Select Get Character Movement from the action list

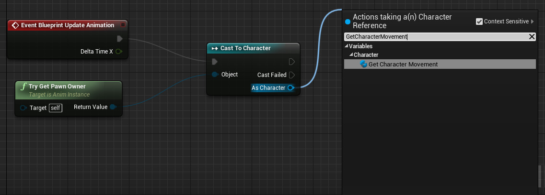click(x=440, y=64)
